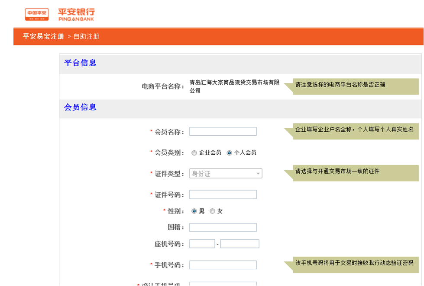The height and width of the screenshot is (286, 424).
Task: Click the 企业填写企业户名全称 hint text
Action: [x=354, y=130]
